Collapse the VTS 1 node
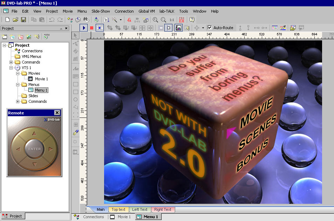Image resolution: width=334 pixels, height=221 pixels. click(11, 68)
